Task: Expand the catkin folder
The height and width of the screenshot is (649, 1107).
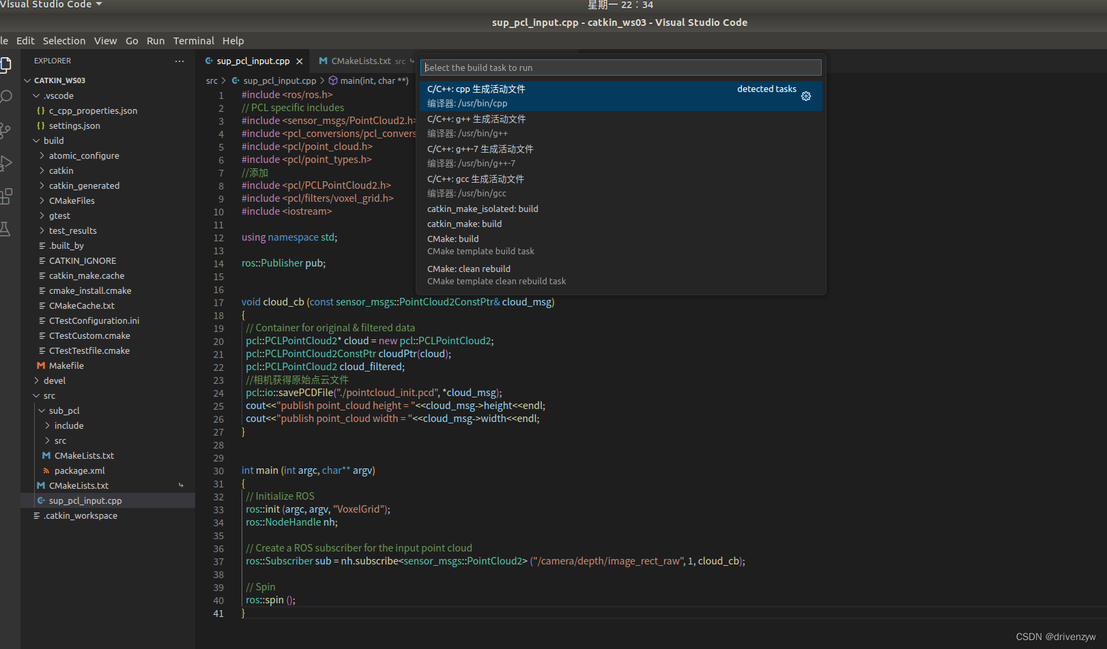Action: click(x=43, y=170)
